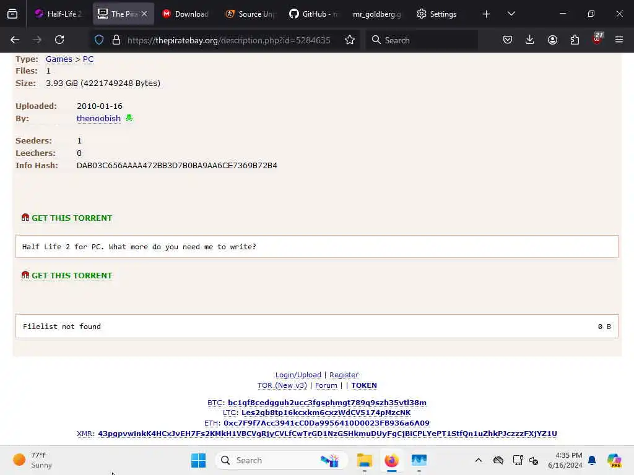Open the blue wave app in taskbar

(419, 460)
